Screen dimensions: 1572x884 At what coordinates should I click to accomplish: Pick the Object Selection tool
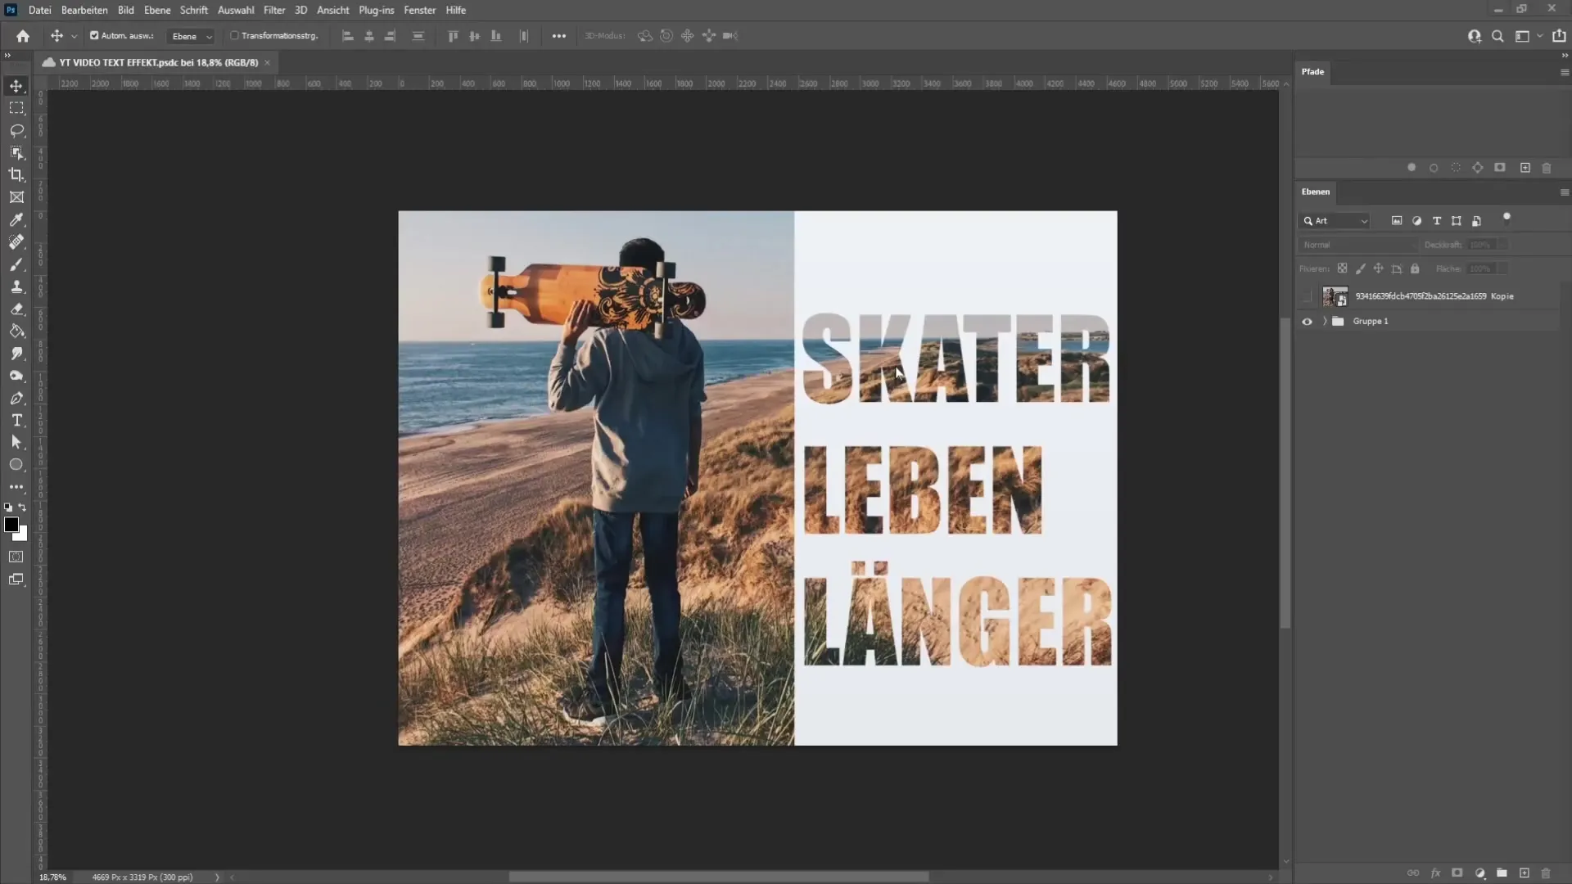point(16,152)
